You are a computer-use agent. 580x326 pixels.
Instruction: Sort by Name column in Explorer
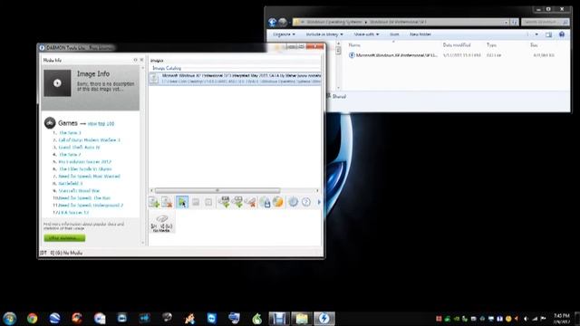click(354, 44)
